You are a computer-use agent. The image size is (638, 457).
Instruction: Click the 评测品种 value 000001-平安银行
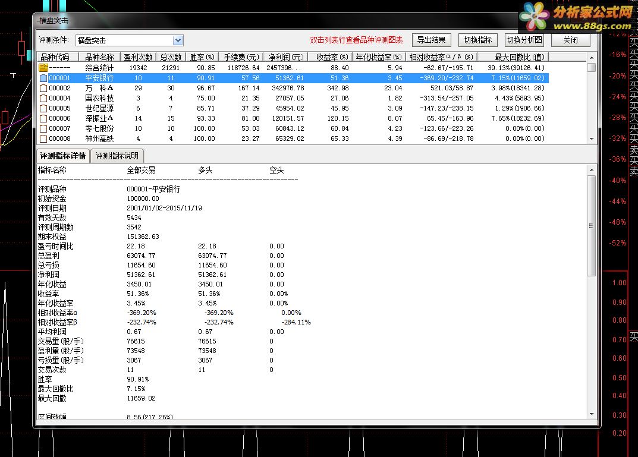point(153,189)
